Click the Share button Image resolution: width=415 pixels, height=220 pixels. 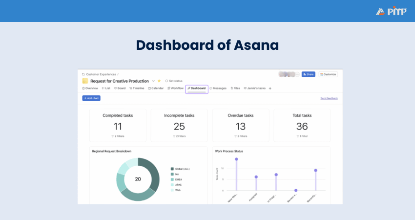click(309, 74)
